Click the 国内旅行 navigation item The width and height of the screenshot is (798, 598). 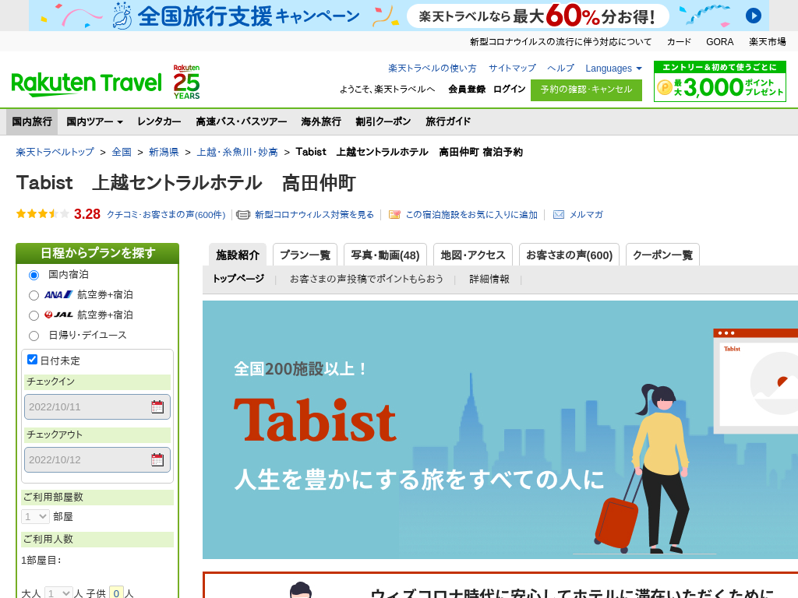pyautogui.click(x=31, y=121)
